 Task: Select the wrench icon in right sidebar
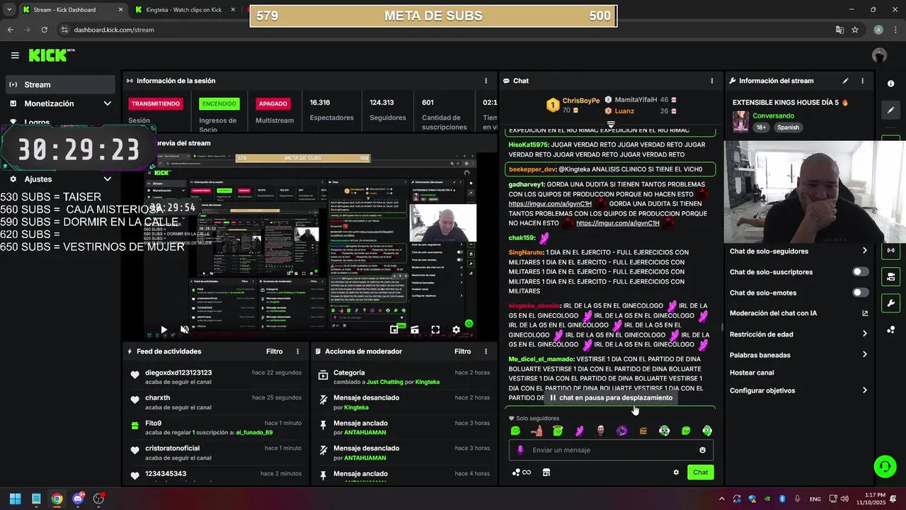point(890,303)
